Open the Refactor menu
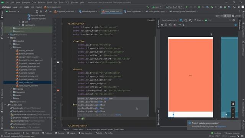245x138 pixels. 42,3
